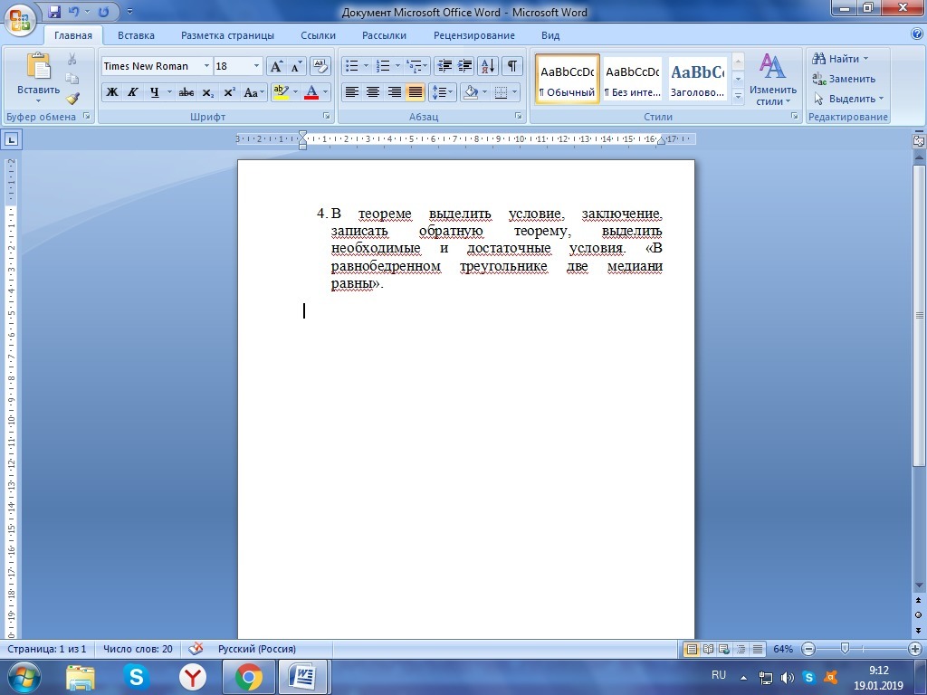Decrease font size with shrink font icon

coord(296,66)
